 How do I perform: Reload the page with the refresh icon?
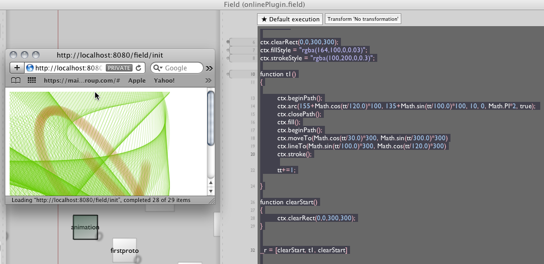139,68
